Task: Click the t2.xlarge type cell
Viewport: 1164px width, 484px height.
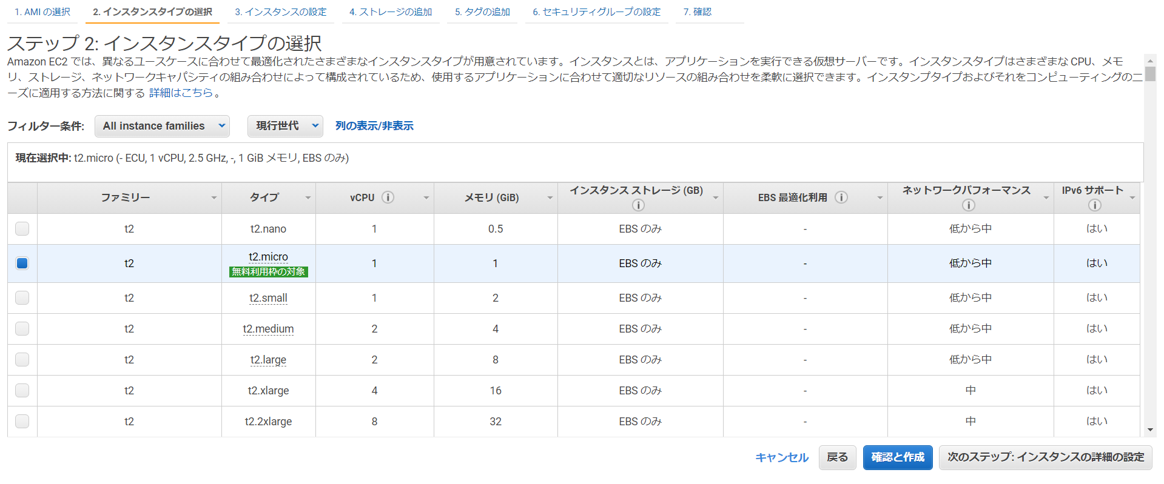Action: coord(268,391)
